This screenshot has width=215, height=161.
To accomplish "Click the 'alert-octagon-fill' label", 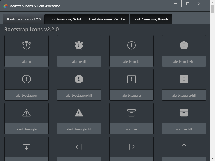I will (79, 96).
